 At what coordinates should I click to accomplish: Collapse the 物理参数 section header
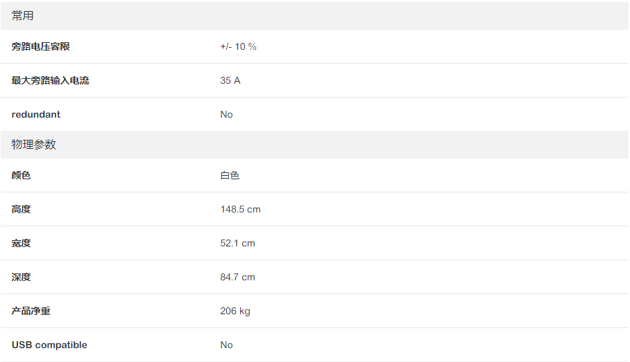click(34, 145)
